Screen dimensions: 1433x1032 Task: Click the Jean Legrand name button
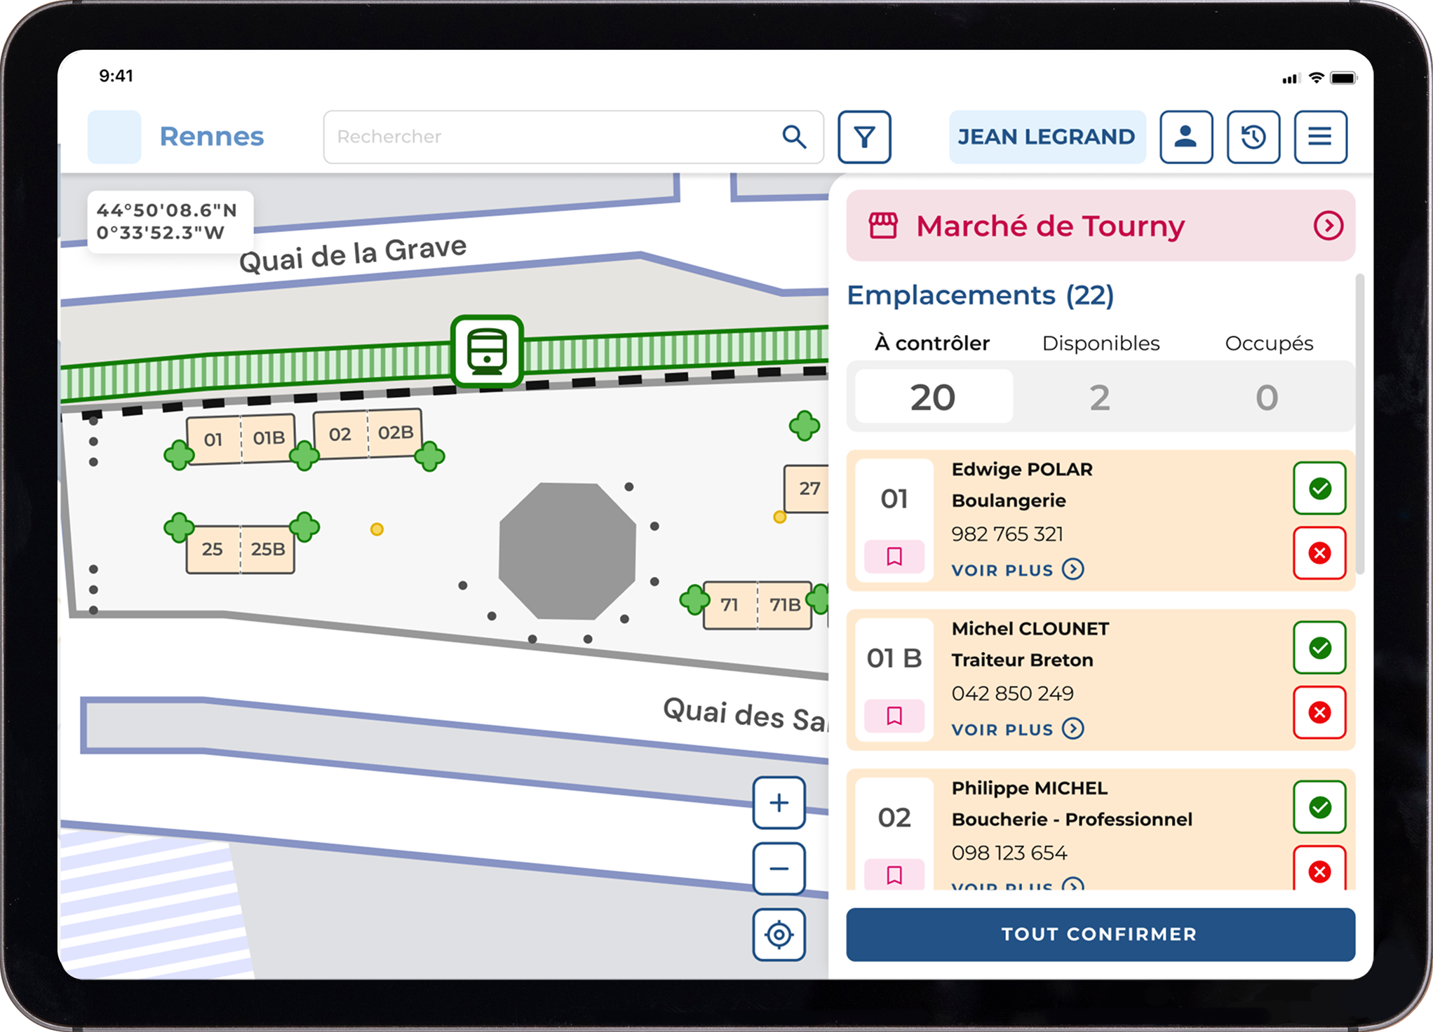(1047, 137)
